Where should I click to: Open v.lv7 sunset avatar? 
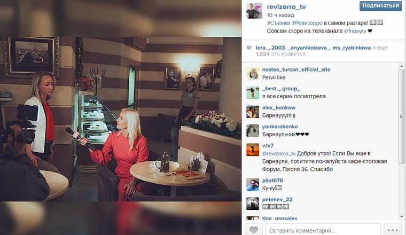253,150
